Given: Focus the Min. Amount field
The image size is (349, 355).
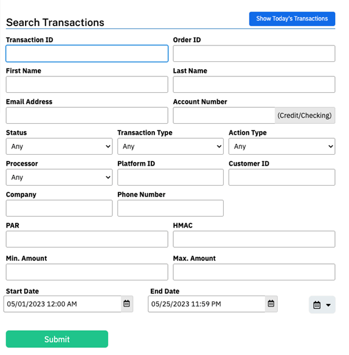Looking at the screenshot, I should 87,272.
